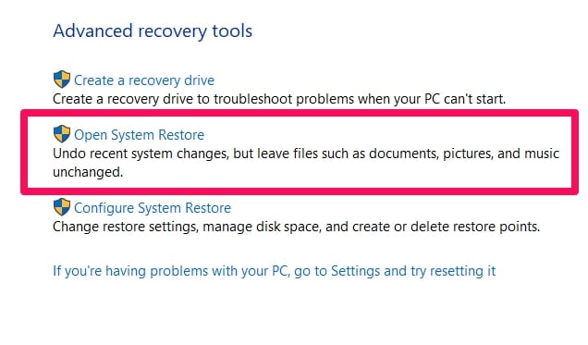
Task: Launch Open System Restore link
Action: click(x=139, y=135)
